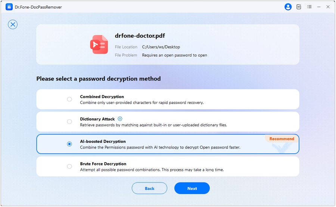This screenshot has width=336, height=207.
Task: Select Dictionary Attack radio button
Action: coord(69,122)
